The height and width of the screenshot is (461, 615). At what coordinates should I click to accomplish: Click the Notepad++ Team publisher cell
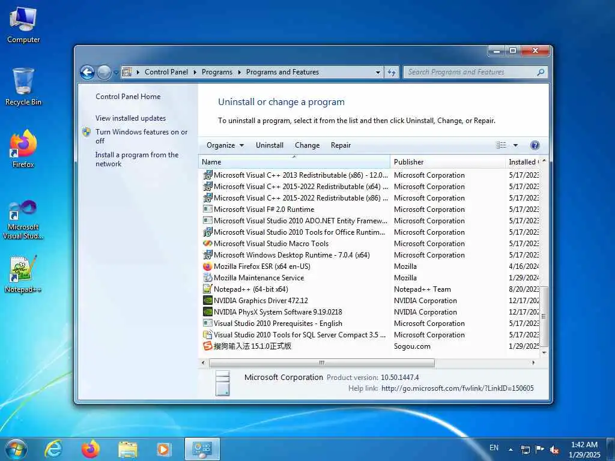422,289
